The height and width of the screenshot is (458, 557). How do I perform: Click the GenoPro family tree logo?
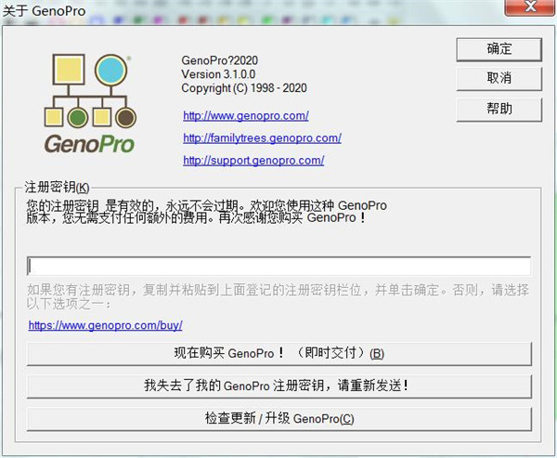click(x=90, y=103)
